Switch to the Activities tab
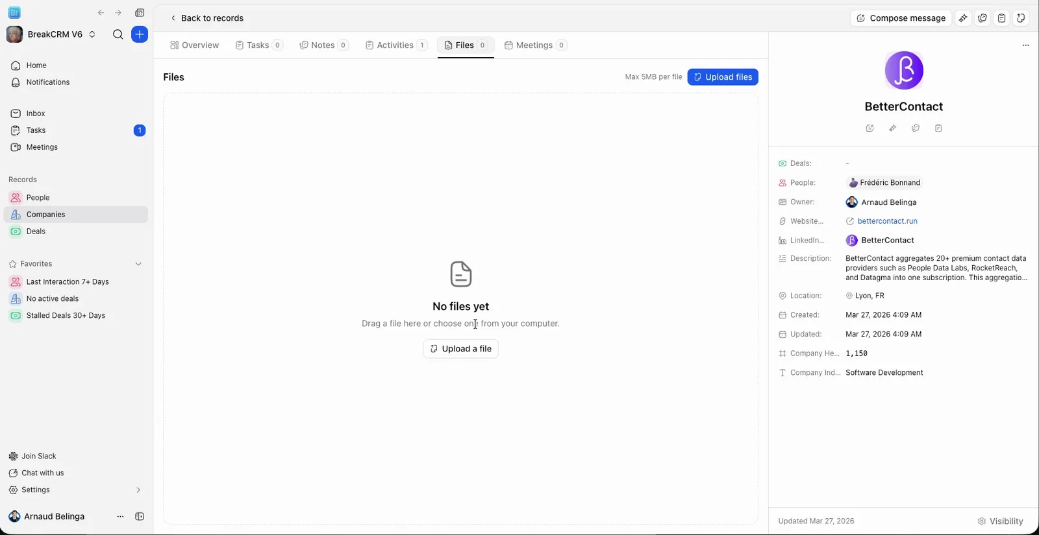Viewport: 1039px width, 535px height. 395,45
